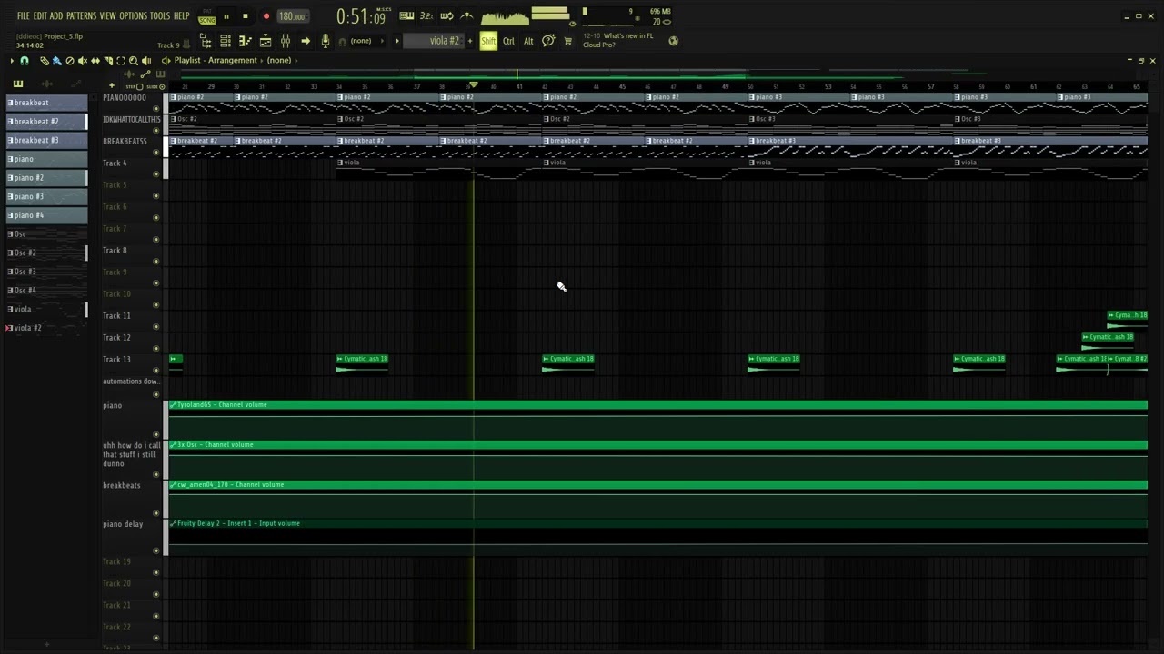Open the browser tree icon in shortcut toolbar
This screenshot has width=1164, height=654.
coord(206,41)
